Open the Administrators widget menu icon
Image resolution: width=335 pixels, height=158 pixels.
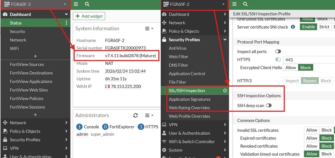[149, 115]
